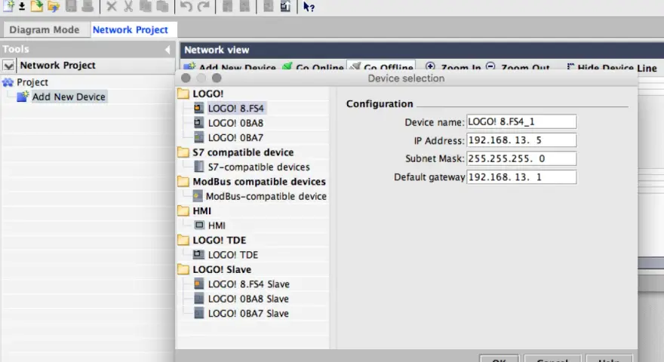Switch to Network Project tab
This screenshot has height=362, width=664.
pos(131,29)
